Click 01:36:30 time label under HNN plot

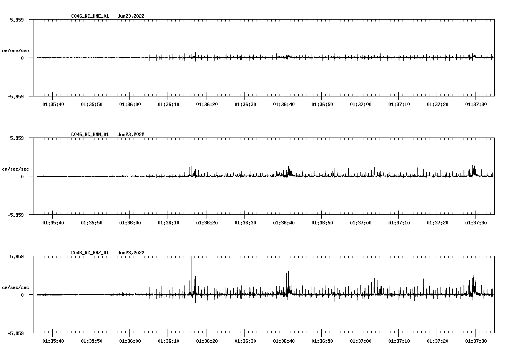(x=245, y=223)
